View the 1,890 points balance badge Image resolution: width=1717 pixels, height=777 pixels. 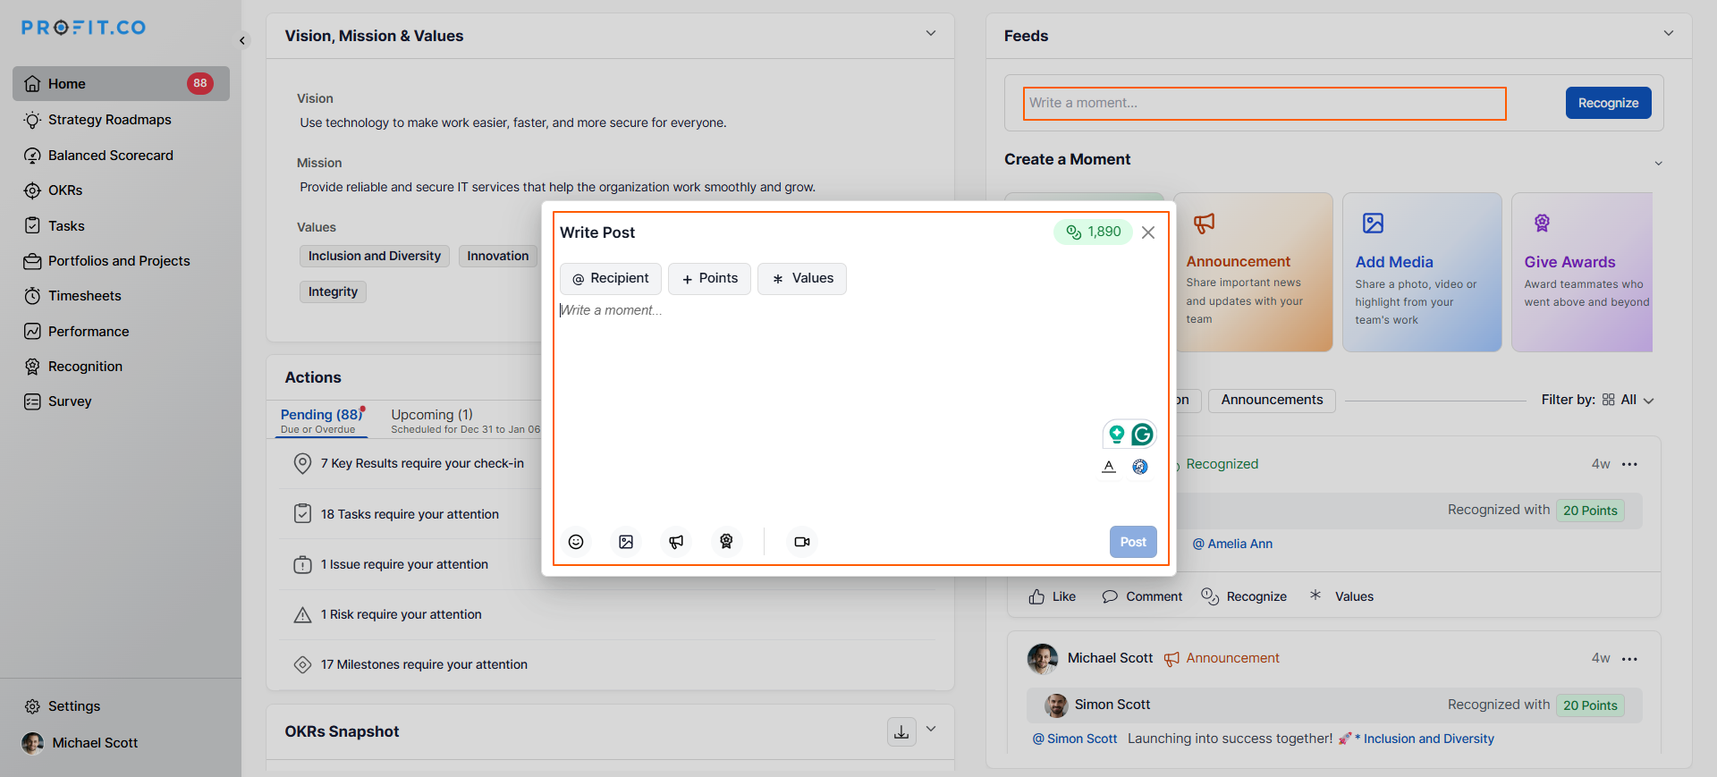(1093, 232)
